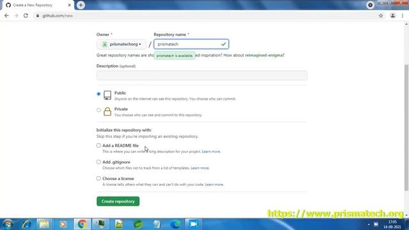The image size is (409, 230).
Task: Click the scrollbar up arrow
Action: point(406,24)
